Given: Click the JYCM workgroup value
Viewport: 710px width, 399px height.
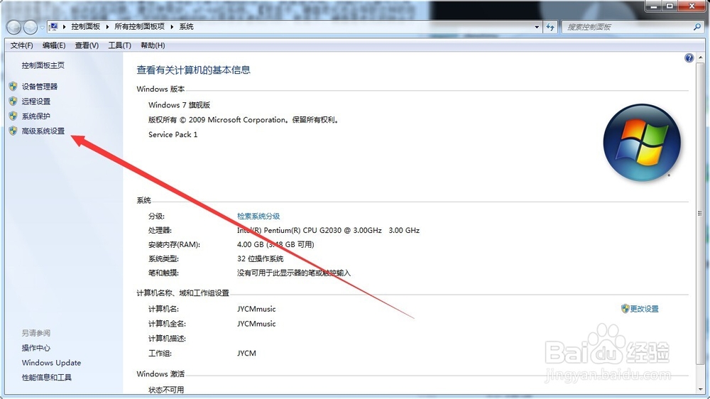Looking at the screenshot, I should [x=247, y=354].
